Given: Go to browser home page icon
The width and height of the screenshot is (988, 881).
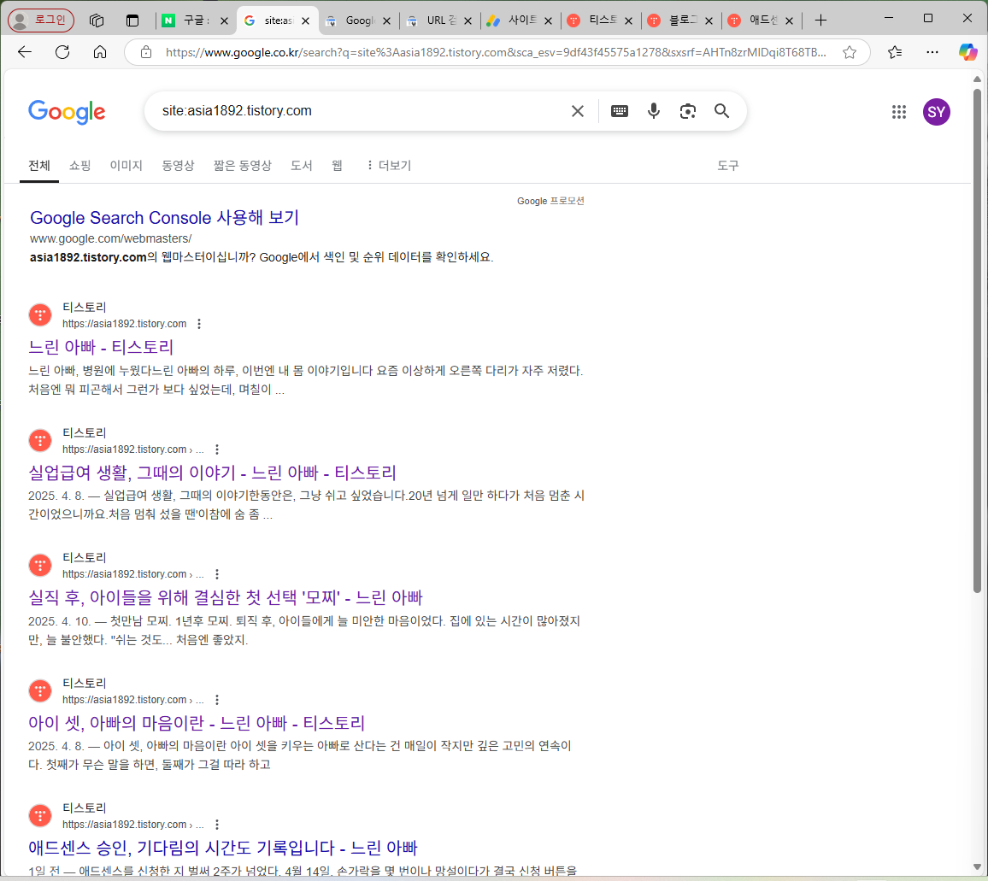Looking at the screenshot, I should pos(99,52).
